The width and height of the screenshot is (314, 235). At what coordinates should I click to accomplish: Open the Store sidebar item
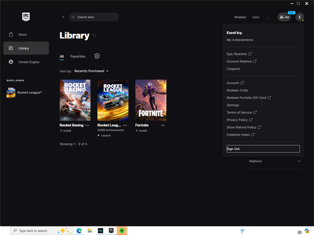click(x=26, y=34)
